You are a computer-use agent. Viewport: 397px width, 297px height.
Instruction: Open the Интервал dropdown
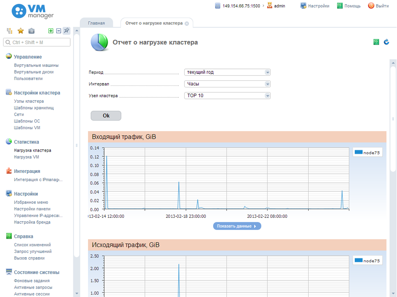[227, 84]
